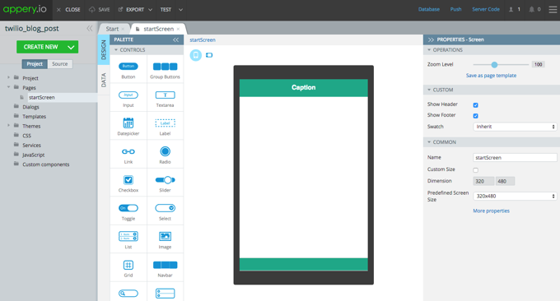Pick the Navbar control icon
This screenshot has height=301, width=560.
[x=165, y=265]
